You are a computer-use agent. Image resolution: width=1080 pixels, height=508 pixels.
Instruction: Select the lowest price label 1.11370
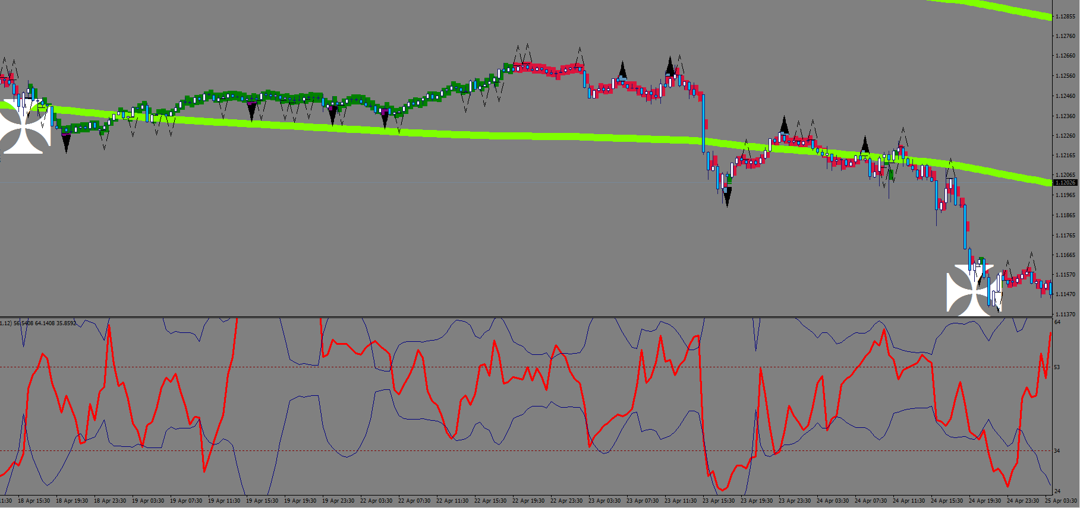click(x=1065, y=314)
